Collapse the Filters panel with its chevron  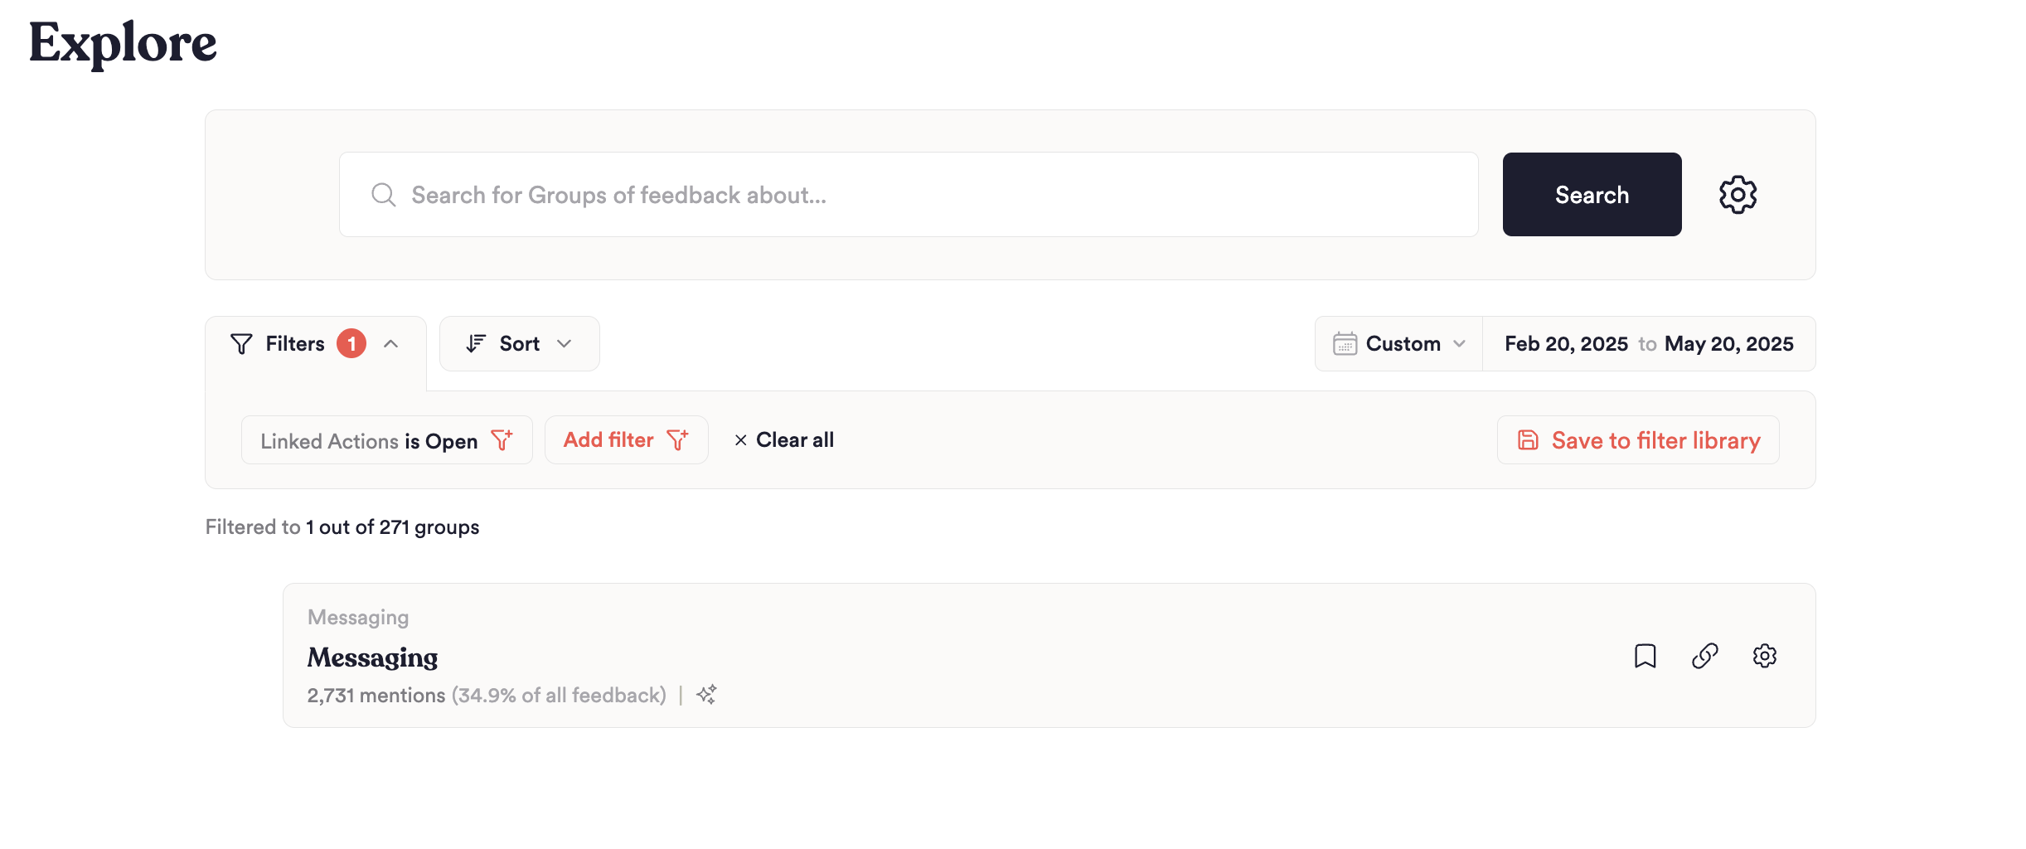[390, 343]
